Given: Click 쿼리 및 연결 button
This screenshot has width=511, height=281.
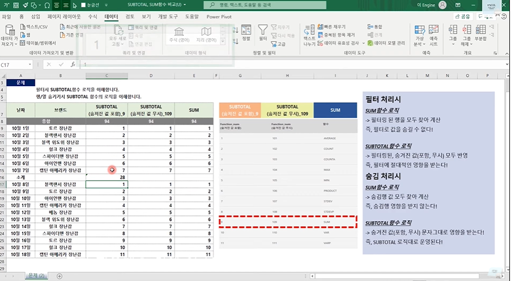Looking at the screenshot, I should click(143, 28).
